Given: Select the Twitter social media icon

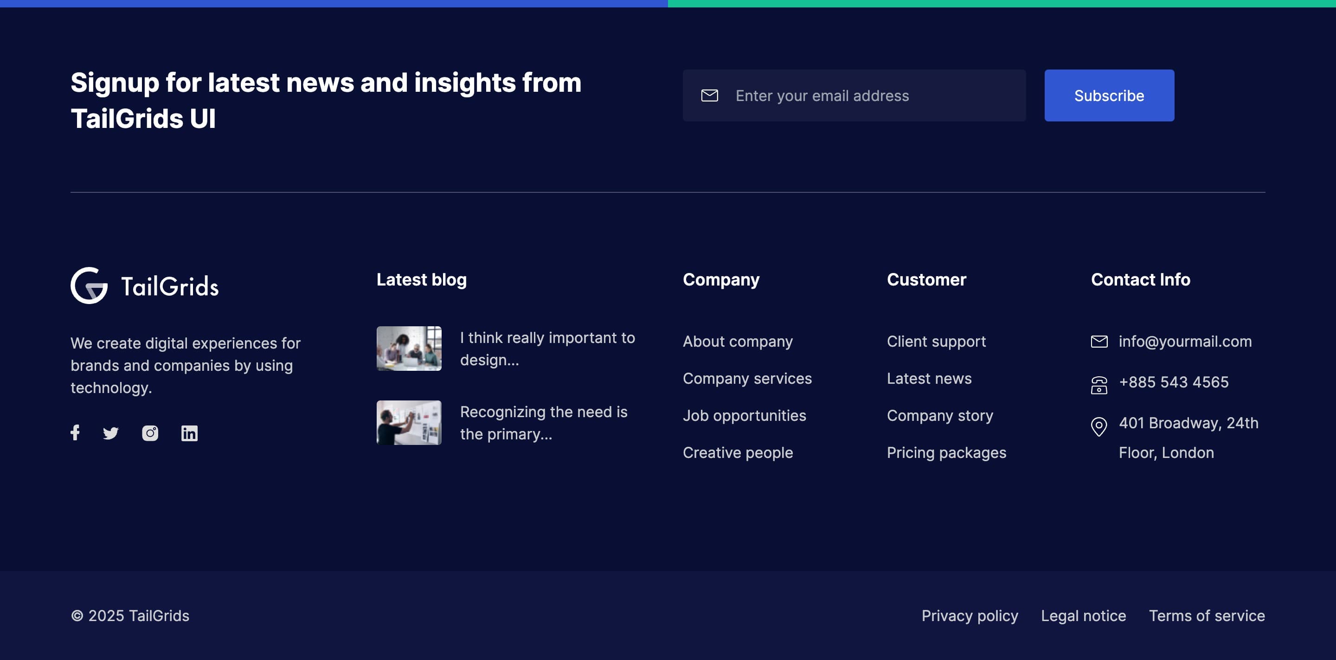Looking at the screenshot, I should (111, 432).
